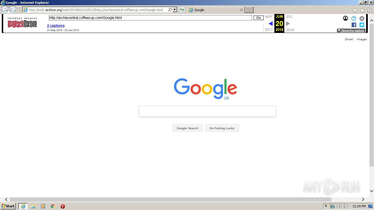Image resolution: width=374 pixels, height=210 pixels.
Task: Open Chrome taskbar icon
Action: click(x=53, y=206)
